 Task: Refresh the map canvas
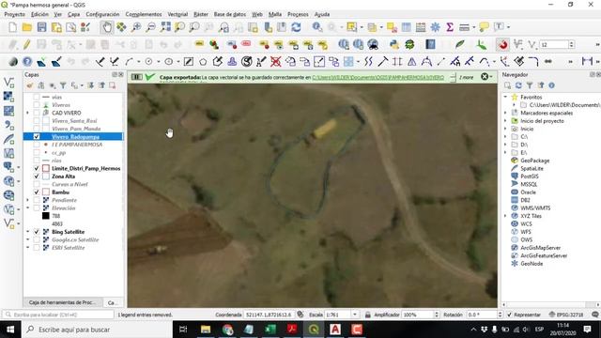coord(296,27)
